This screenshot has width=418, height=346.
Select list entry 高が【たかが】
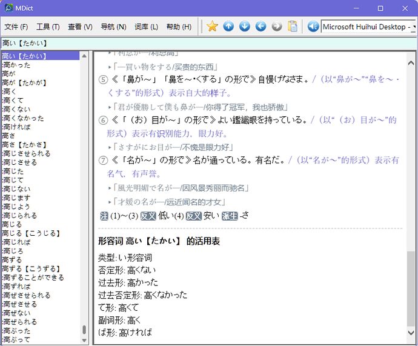[x=24, y=82]
